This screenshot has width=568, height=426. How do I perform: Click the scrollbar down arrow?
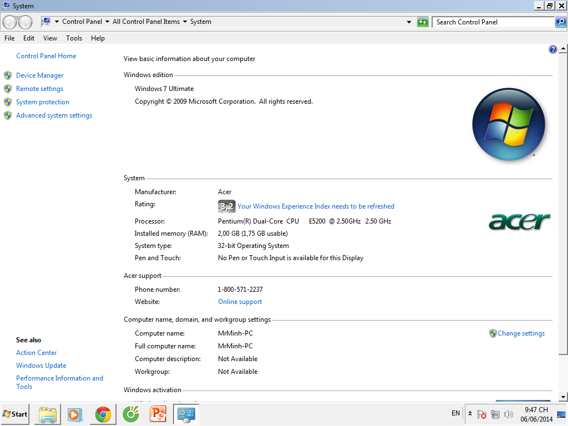pyautogui.click(x=563, y=397)
